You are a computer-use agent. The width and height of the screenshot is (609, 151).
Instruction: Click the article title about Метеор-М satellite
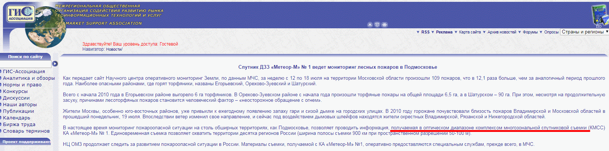coord(338,67)
